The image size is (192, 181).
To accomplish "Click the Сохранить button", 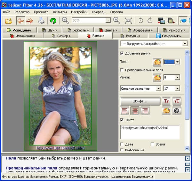I will tap(169, 36).
